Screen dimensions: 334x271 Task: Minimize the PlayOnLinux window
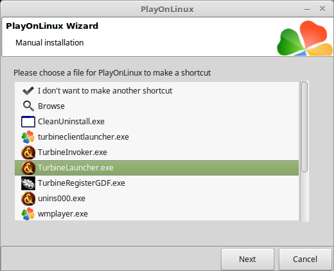coord(307,10)
